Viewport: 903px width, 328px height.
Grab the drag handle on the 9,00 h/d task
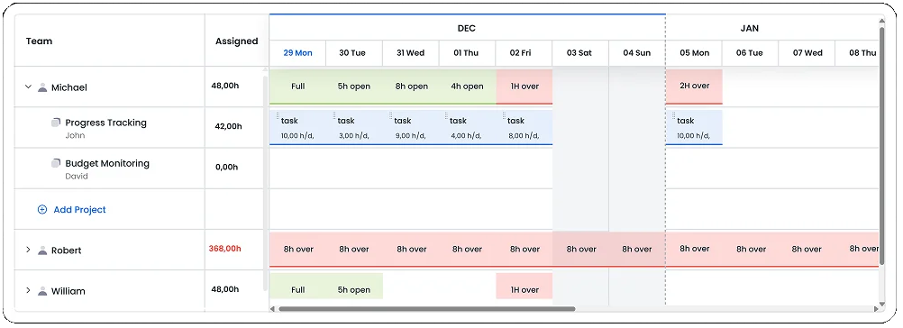pos(391,115)
